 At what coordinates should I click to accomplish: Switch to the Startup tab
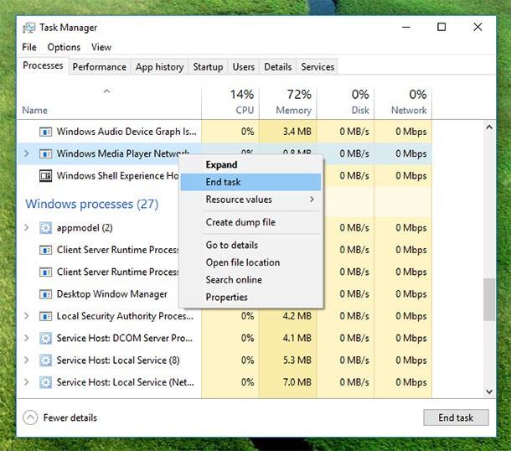(x=208, y=67)
